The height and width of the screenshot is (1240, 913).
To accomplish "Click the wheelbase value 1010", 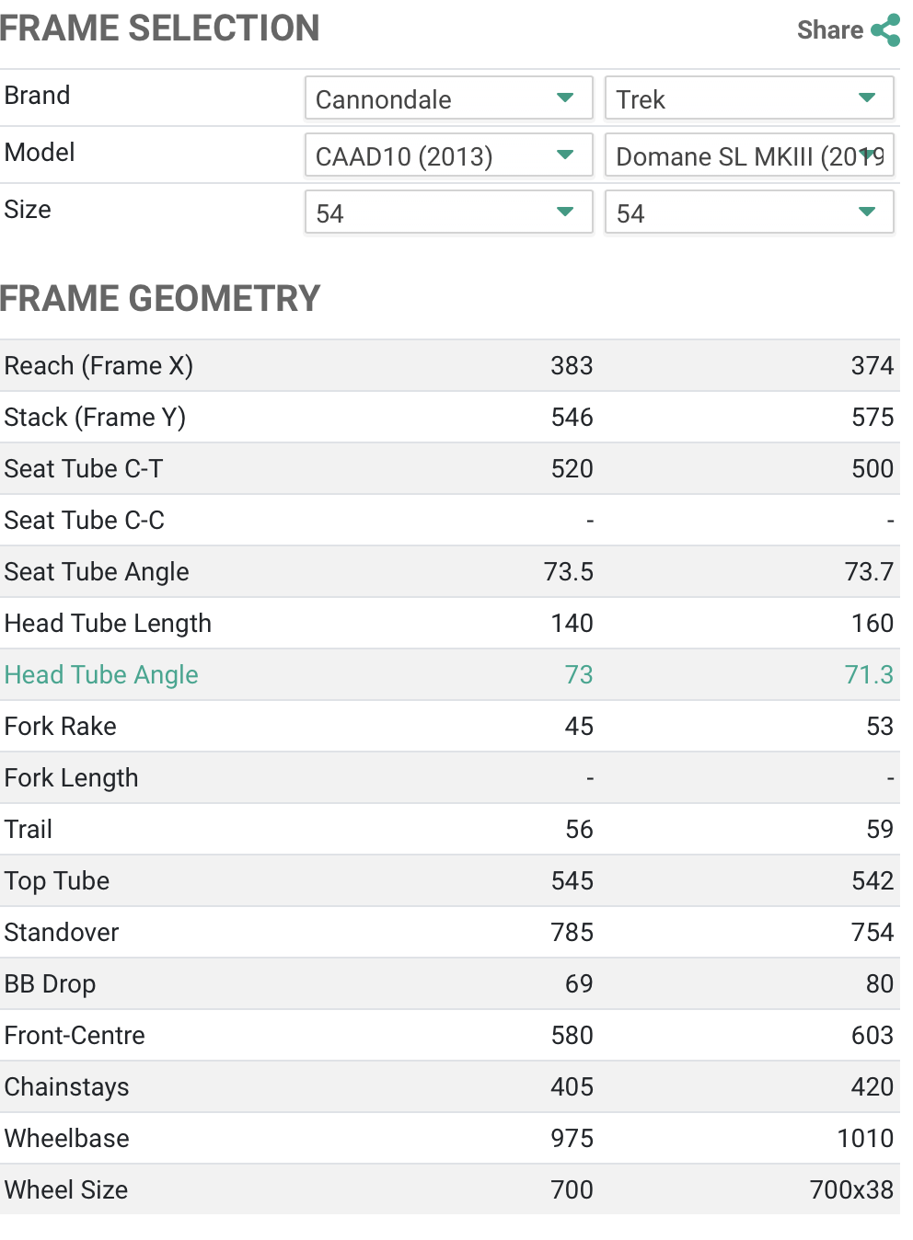I will coord(865,1139).
